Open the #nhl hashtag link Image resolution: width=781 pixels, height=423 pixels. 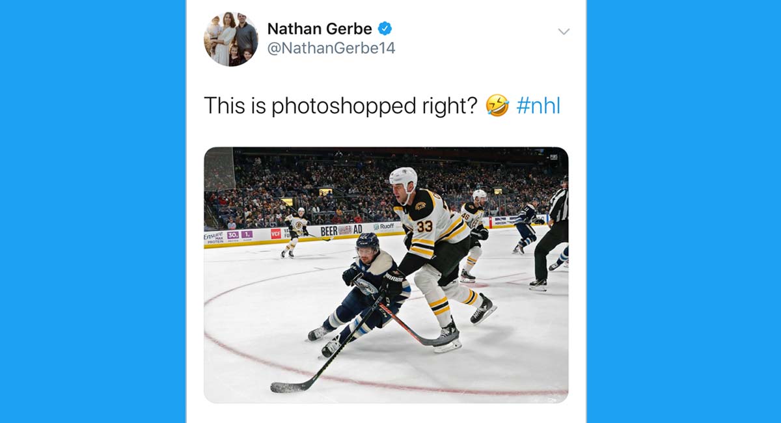click(x=538, y=104)
